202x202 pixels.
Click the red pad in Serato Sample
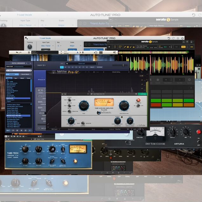(x=156, y=105)
